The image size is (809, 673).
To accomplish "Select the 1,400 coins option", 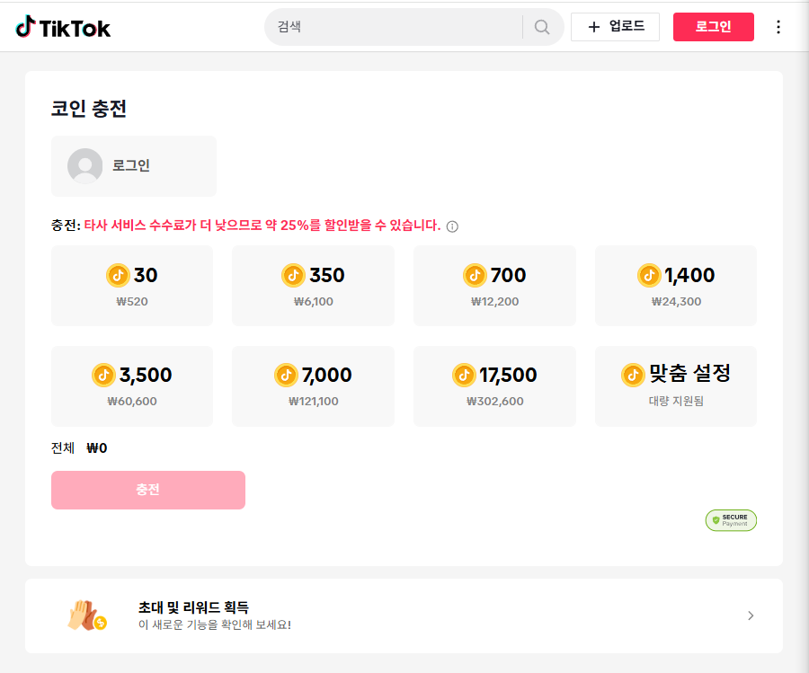I will 675,286.
